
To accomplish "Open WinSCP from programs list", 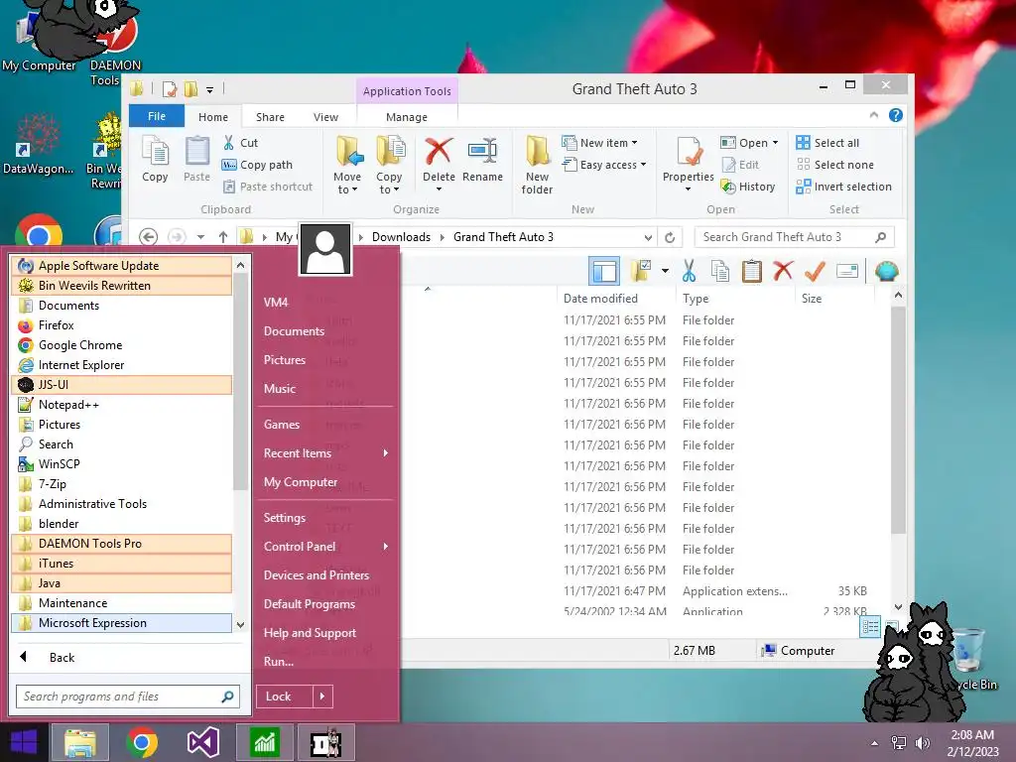I will [x=121, y=464].
